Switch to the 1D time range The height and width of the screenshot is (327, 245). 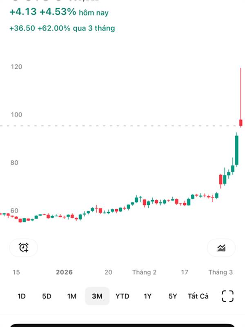(22, 296)
